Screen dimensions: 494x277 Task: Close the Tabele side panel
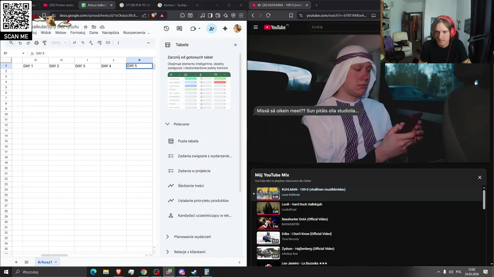pos(235,45)
